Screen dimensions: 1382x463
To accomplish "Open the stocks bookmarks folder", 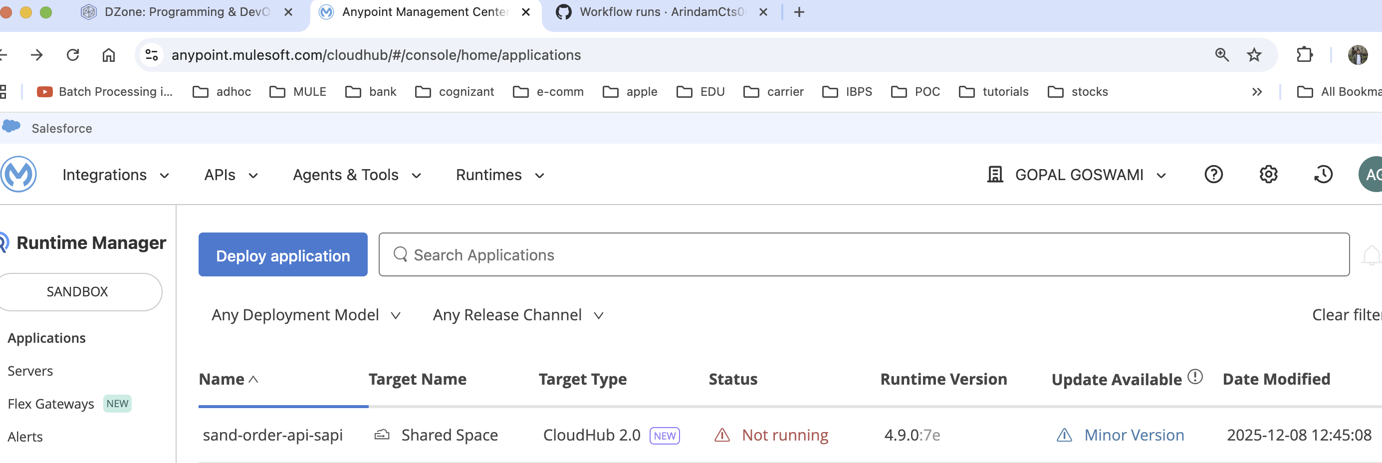I will pos(1077,92).
